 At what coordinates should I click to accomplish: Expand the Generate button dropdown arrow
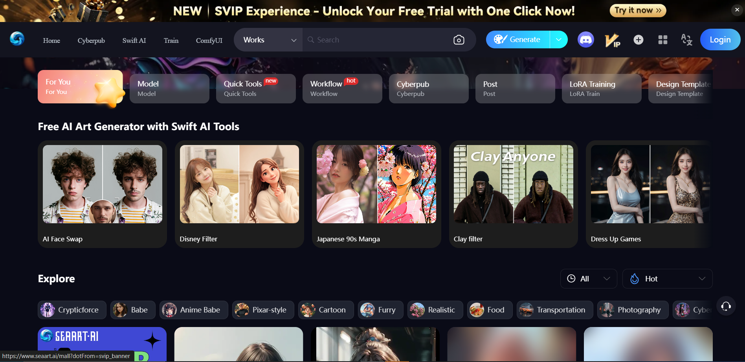tap(558, 40)
